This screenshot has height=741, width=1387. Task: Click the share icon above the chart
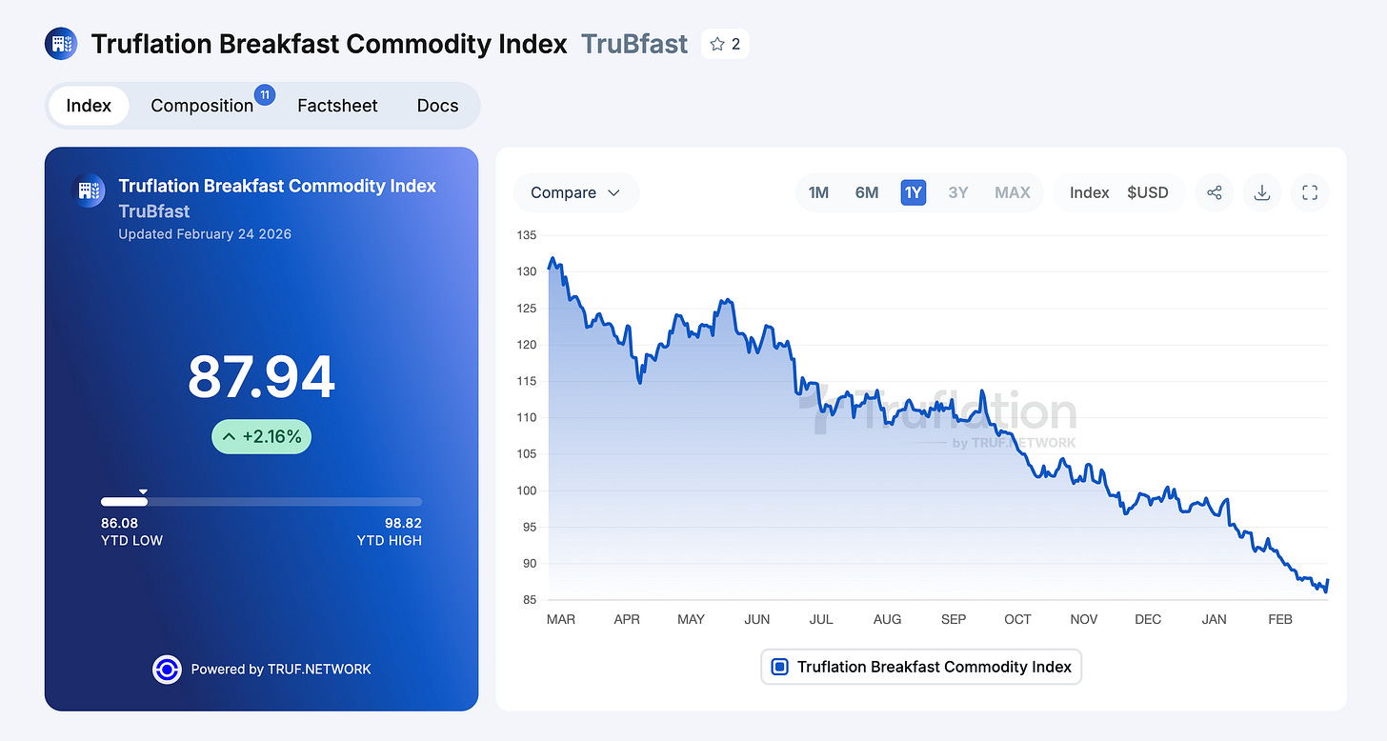[x=1215, y=192]
